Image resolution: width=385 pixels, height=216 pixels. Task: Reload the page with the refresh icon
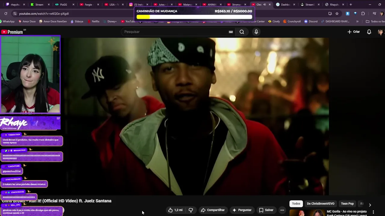coord(6,13)
